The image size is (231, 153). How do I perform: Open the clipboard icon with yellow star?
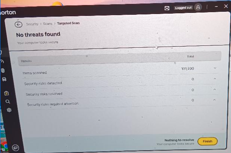(6, 93)
